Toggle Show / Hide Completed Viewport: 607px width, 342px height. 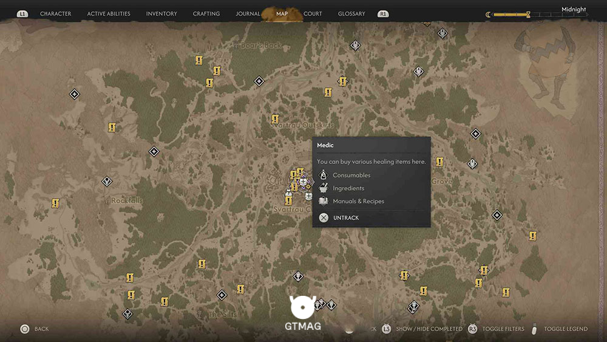click(429, 329)
